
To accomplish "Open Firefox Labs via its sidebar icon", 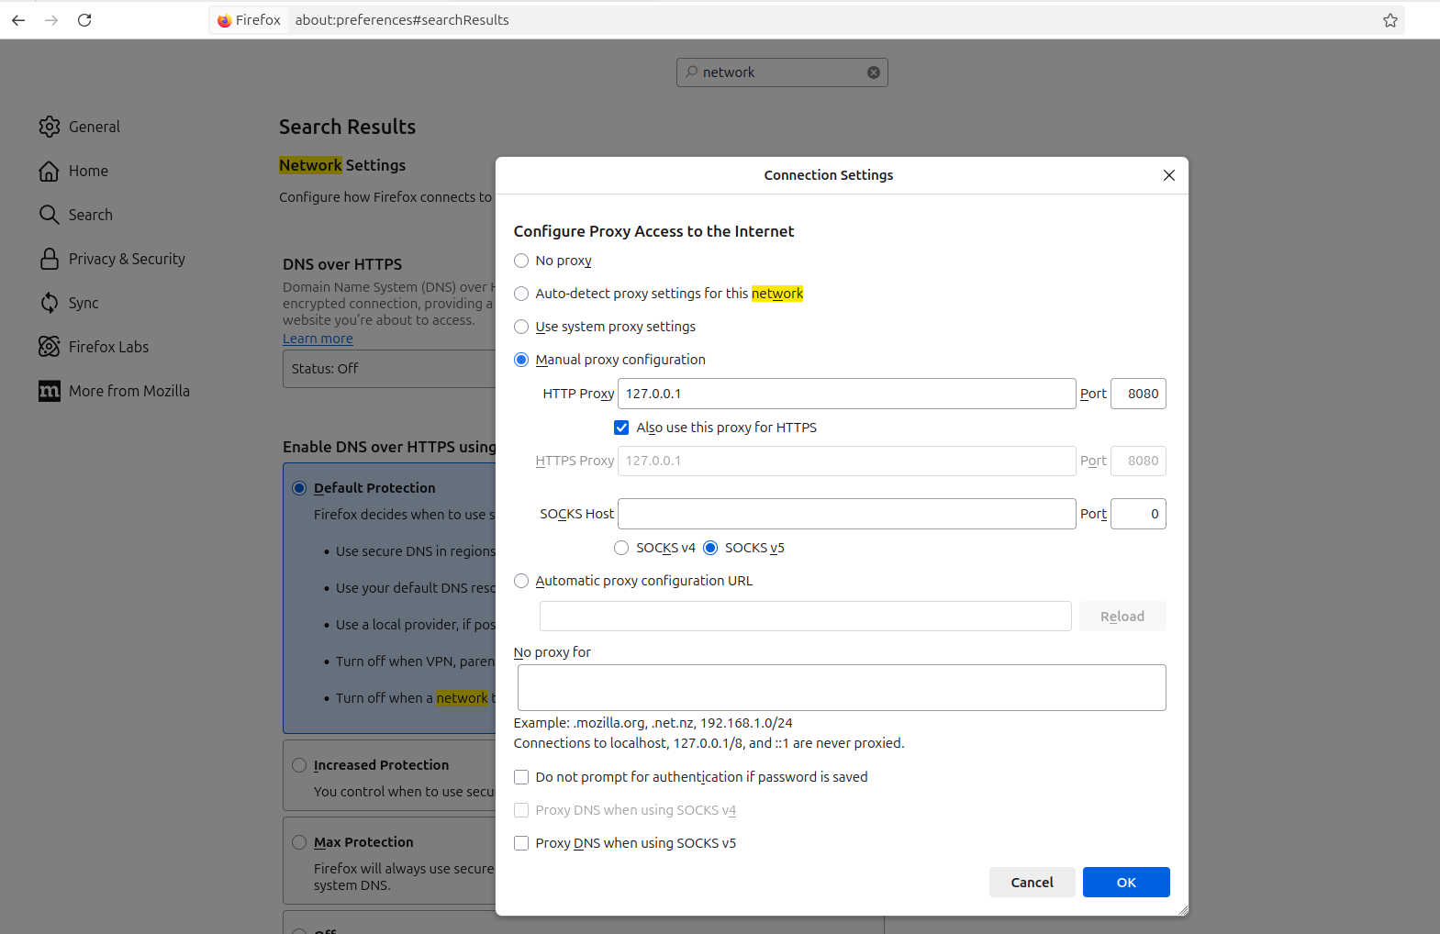I will [x=50, y=347].
